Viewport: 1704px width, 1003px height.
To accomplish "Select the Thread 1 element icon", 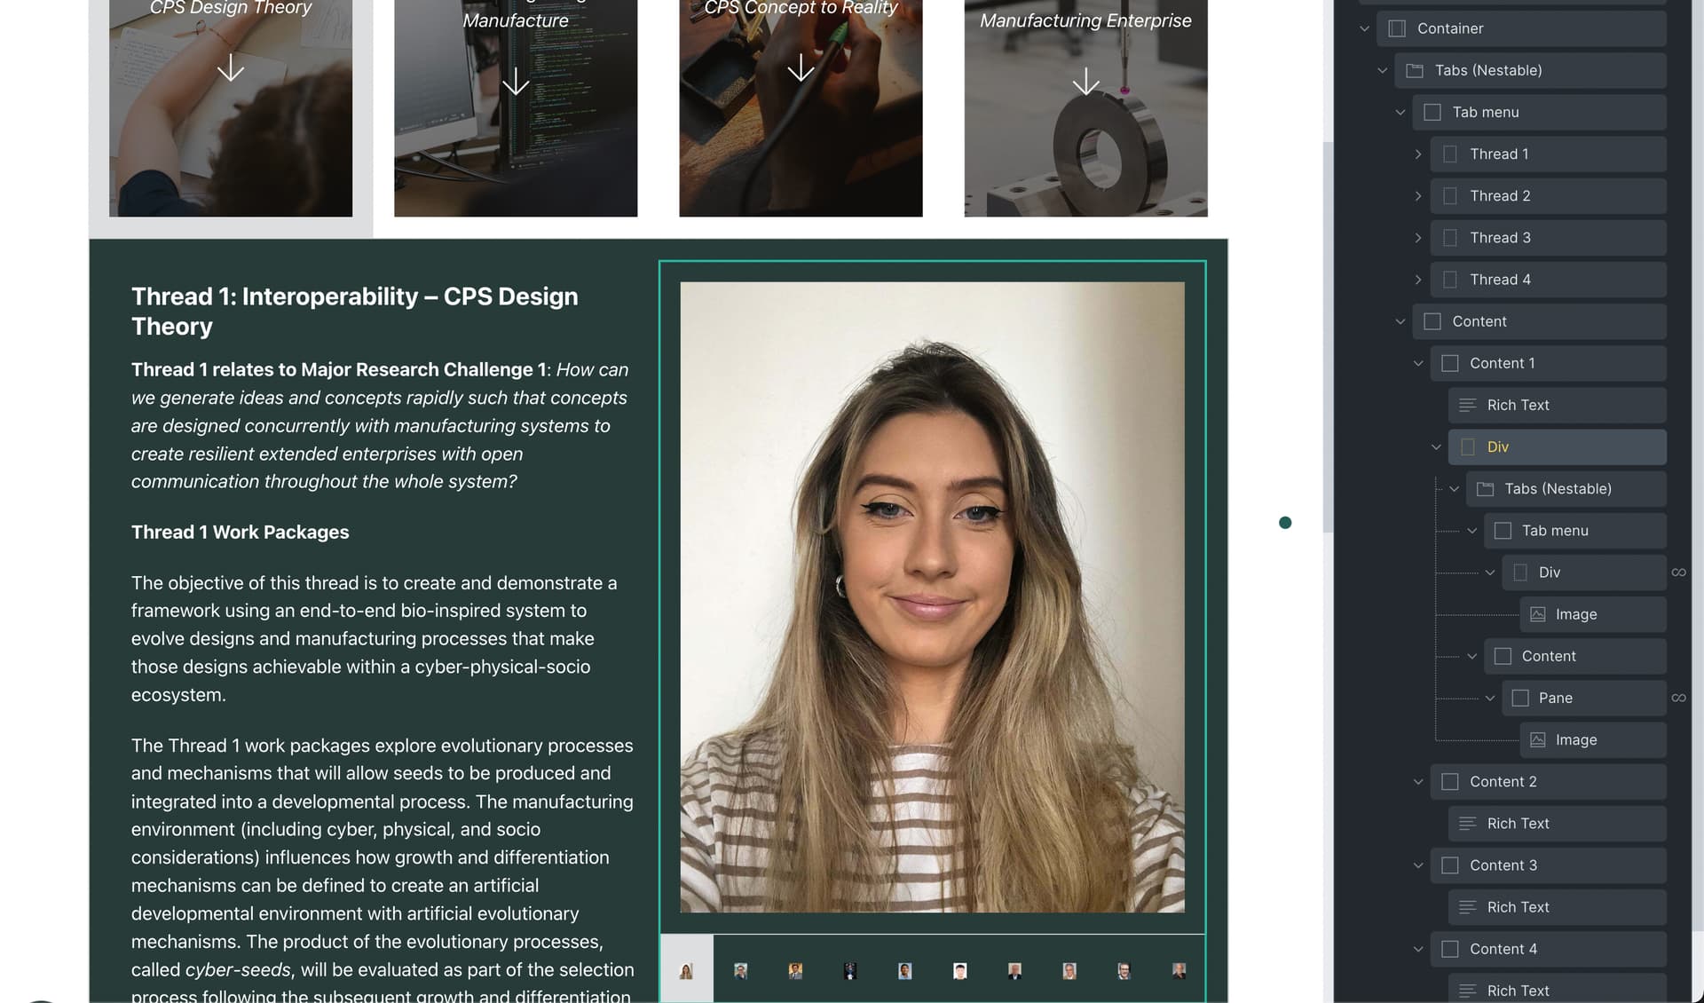I will point(1449,154).
